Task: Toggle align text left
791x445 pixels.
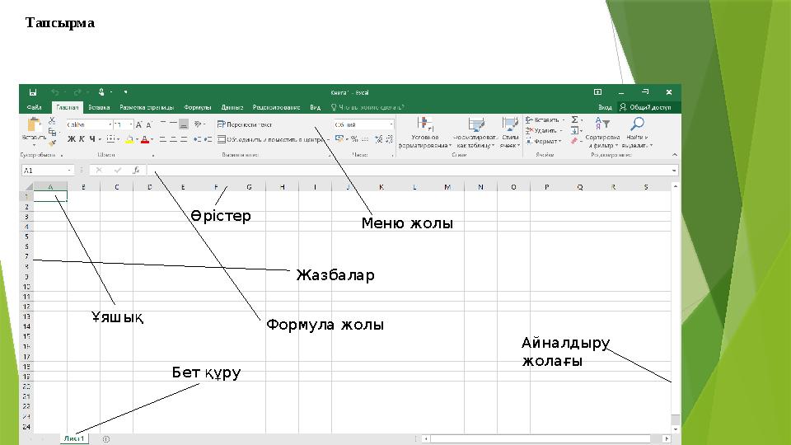Action: [162, 139]
